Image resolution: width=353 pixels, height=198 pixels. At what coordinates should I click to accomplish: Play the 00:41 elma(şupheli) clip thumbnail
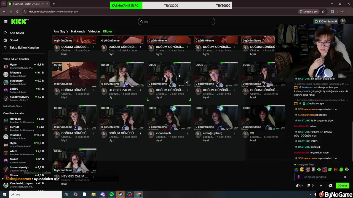click(x=216, y=117)
